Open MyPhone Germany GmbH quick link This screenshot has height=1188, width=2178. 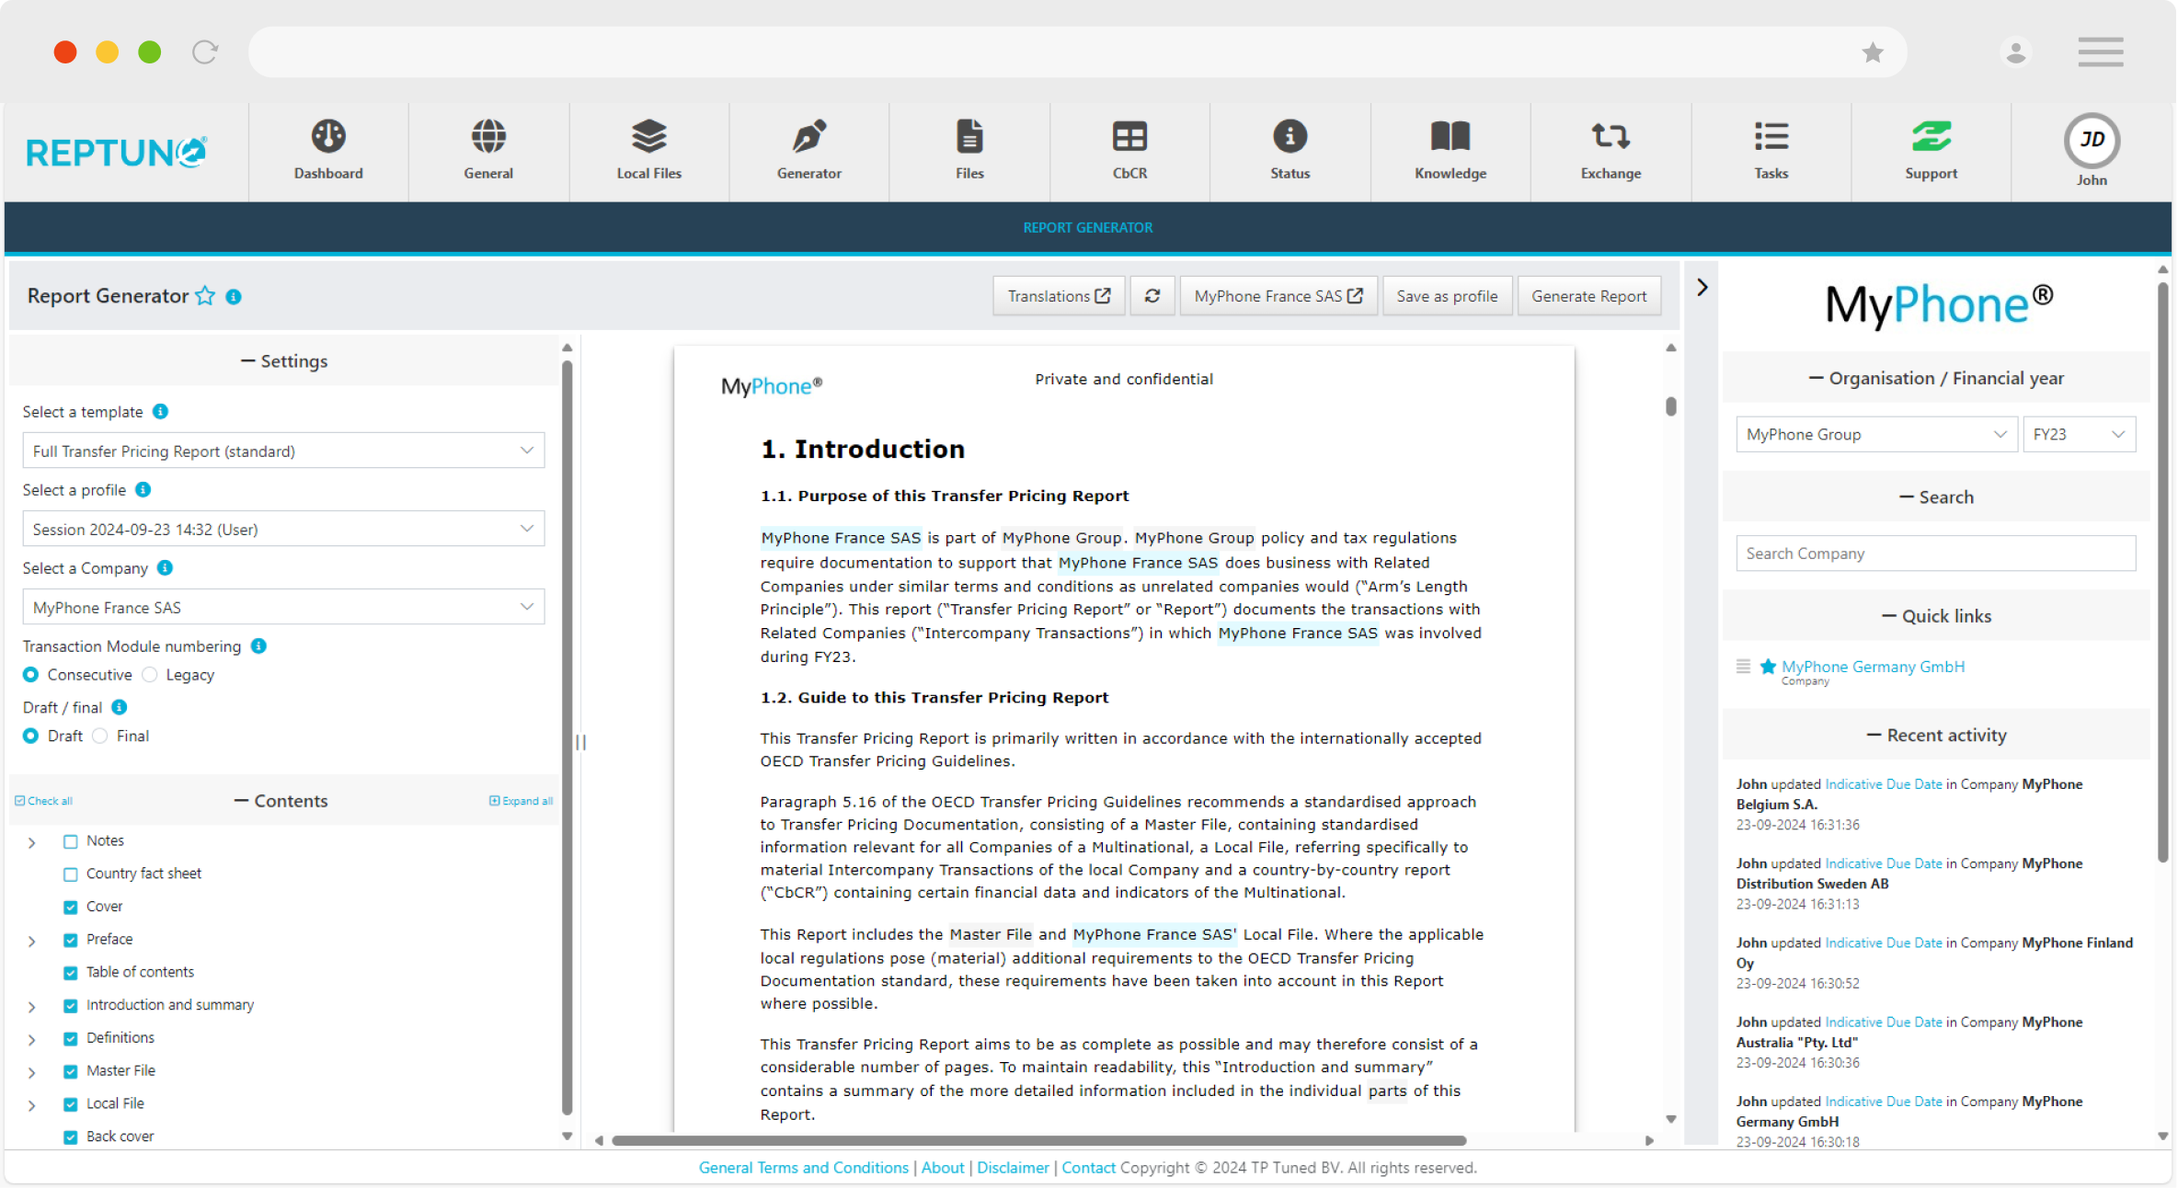click(x=1873, y=667)
